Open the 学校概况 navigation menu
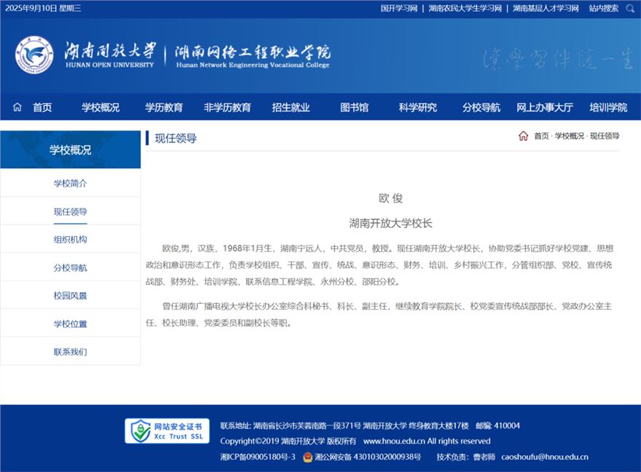The image size is (641, 472). pos(101,107)
